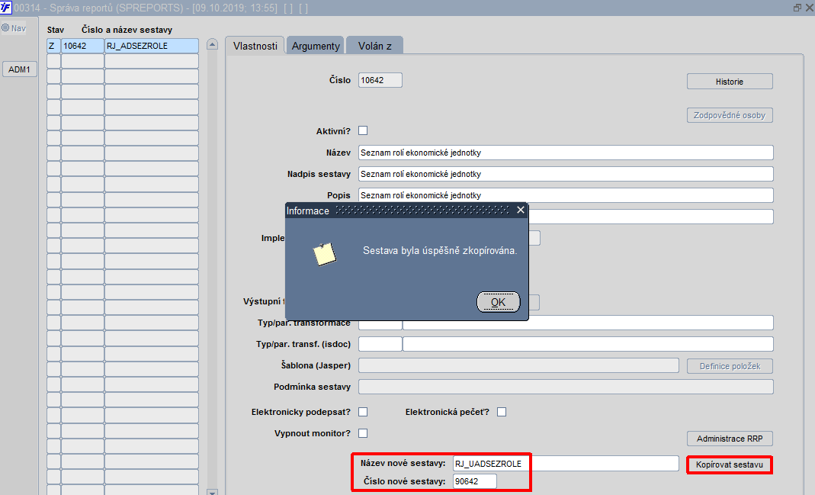Click the Popis input field
Viewport: 815px width, 495px height.
pyautogui.click(x=566, y=195)
